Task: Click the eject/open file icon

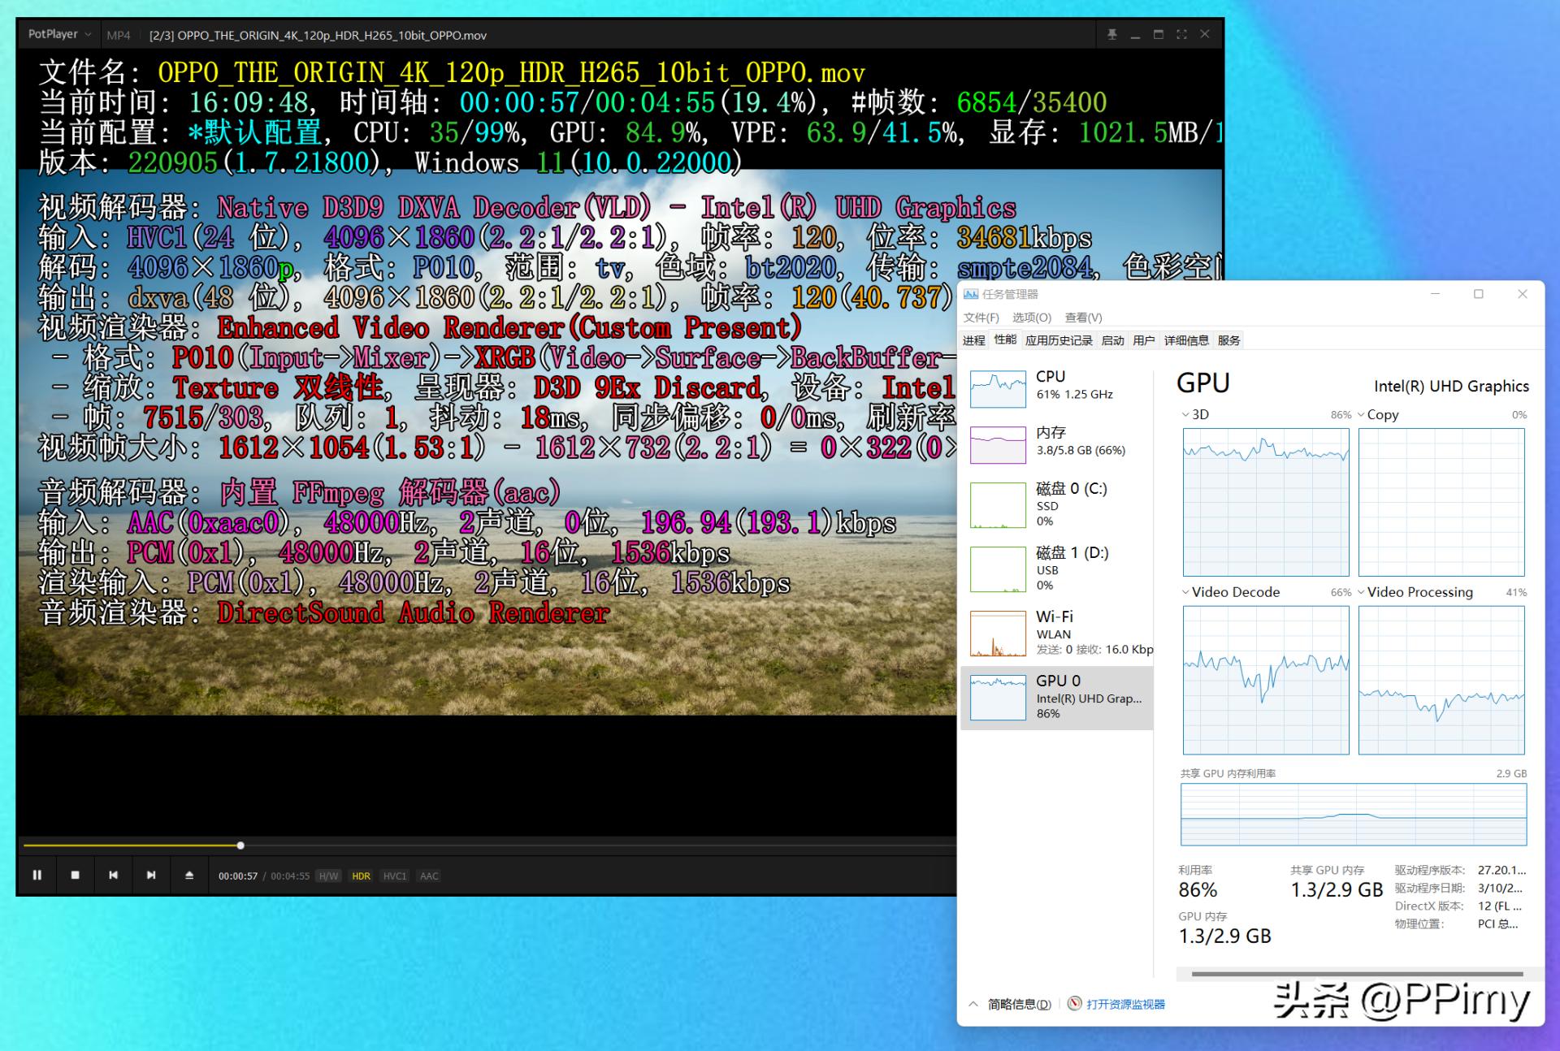Action: pyautogui.click(x=189, y=876)
